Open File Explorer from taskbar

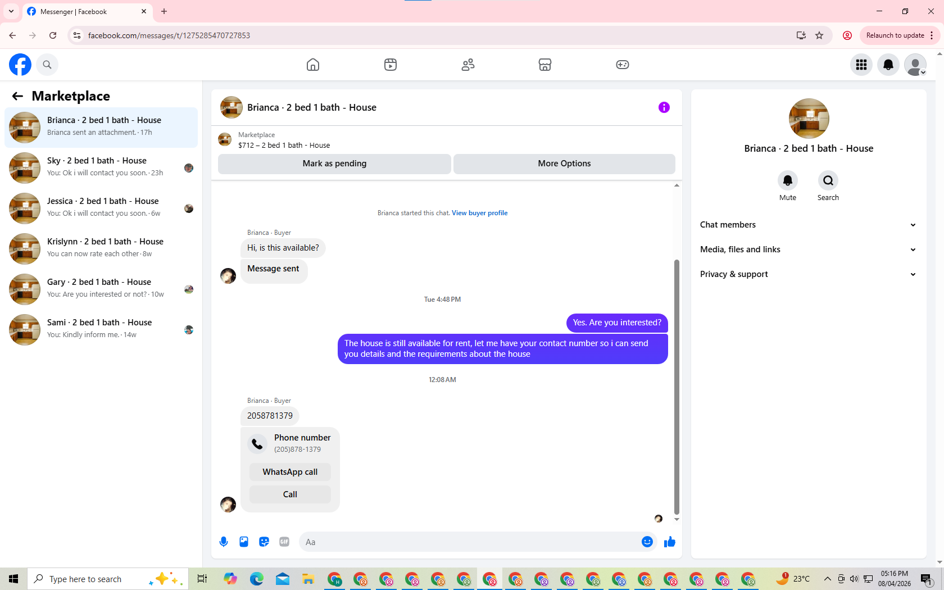308,579
